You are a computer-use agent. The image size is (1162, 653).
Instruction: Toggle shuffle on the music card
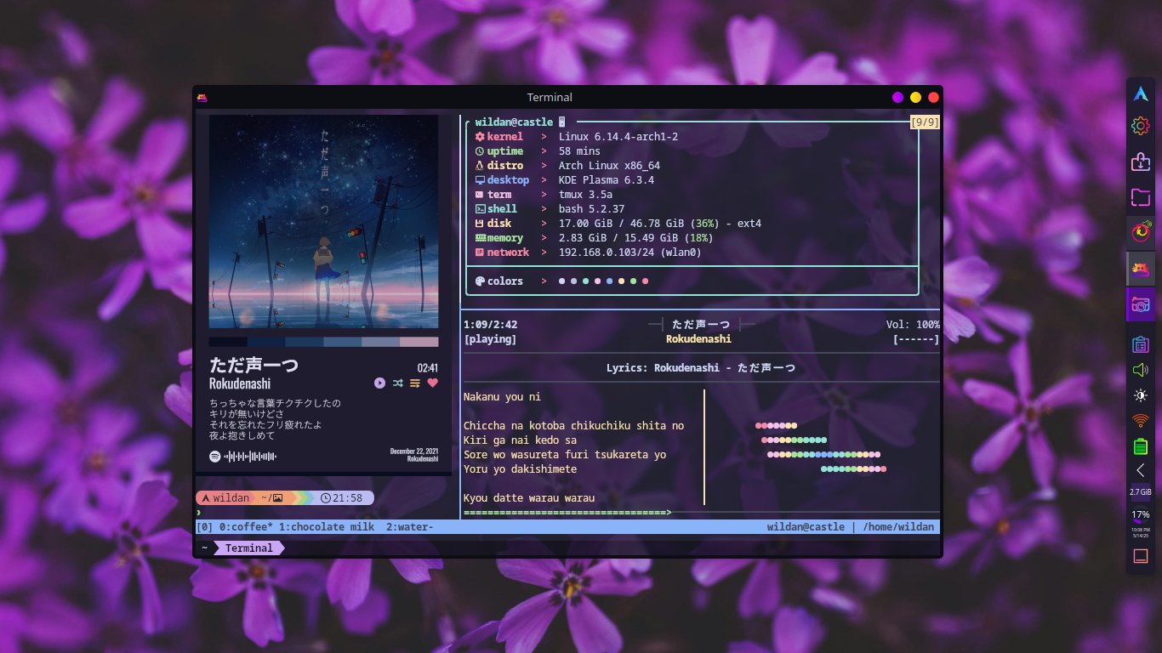[397, 383]
